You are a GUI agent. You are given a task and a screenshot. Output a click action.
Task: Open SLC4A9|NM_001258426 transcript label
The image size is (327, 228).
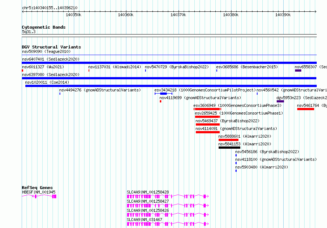[x=148, y=210]
